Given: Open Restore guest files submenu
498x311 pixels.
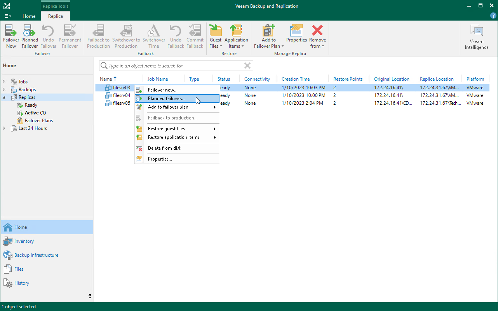Looking at the screenshot, I should coord(177,129).
